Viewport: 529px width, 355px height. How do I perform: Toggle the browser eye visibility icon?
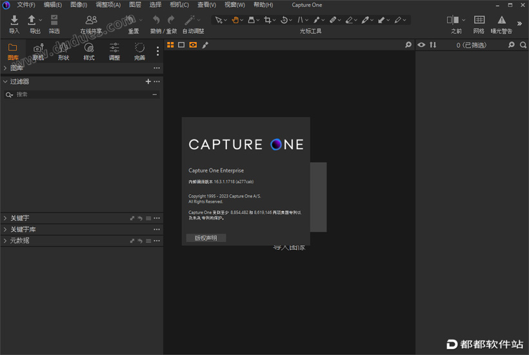pyautogui.click(x=421, y=45)
